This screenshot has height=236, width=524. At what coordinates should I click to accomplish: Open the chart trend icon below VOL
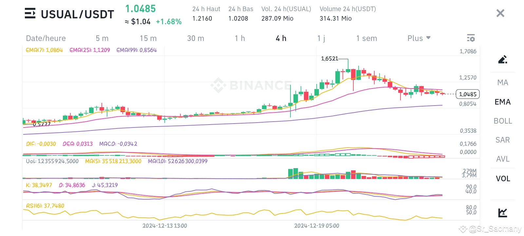coord(503,213)
